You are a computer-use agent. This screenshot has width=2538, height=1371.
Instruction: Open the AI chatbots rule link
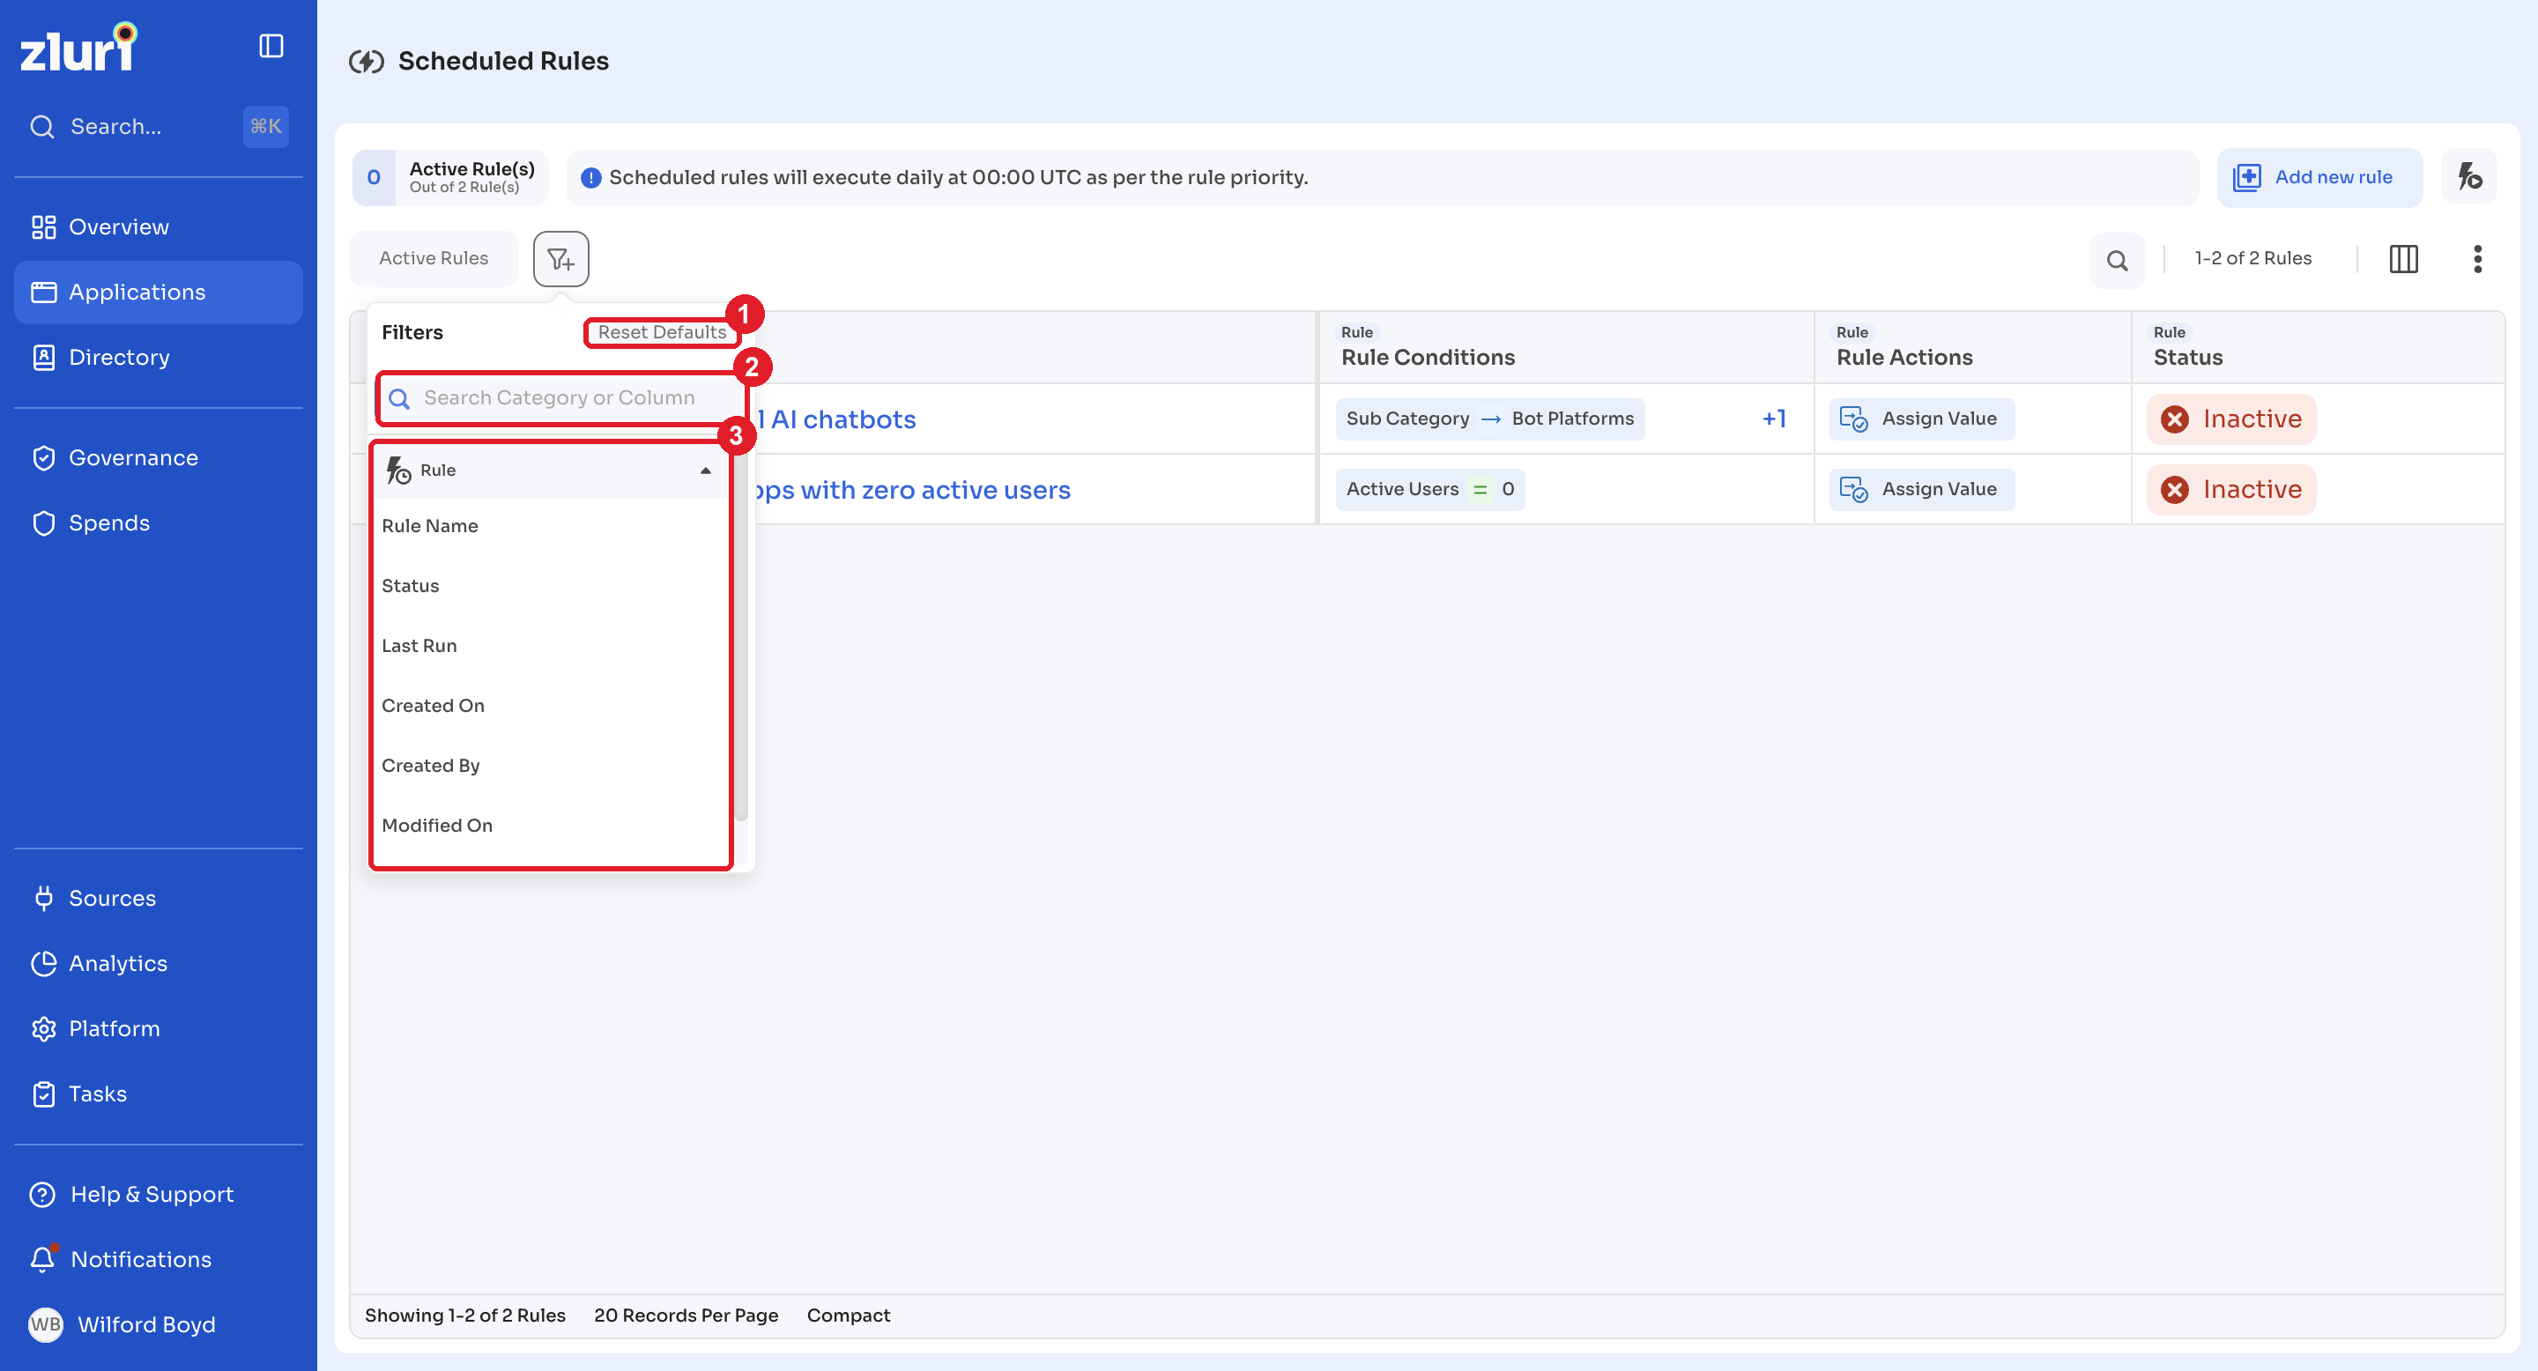[836, 419]
